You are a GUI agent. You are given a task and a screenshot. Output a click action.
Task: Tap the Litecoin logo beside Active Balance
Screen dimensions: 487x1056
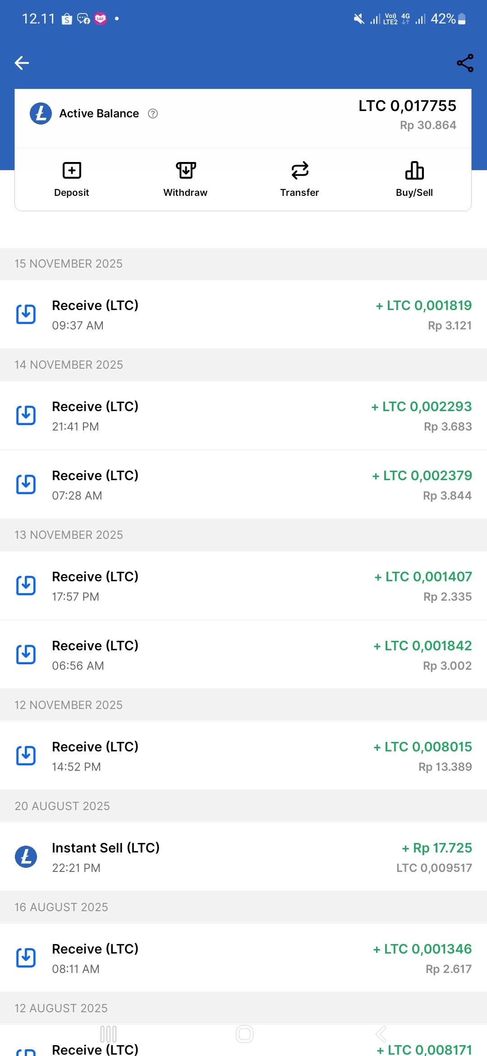pos(41,114)
